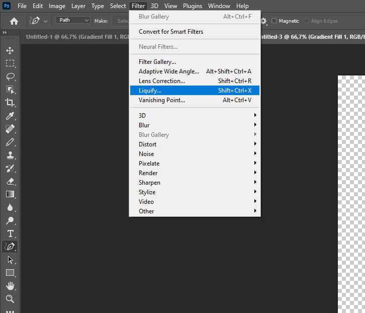Select the History Brush tool

click(10, 168)
